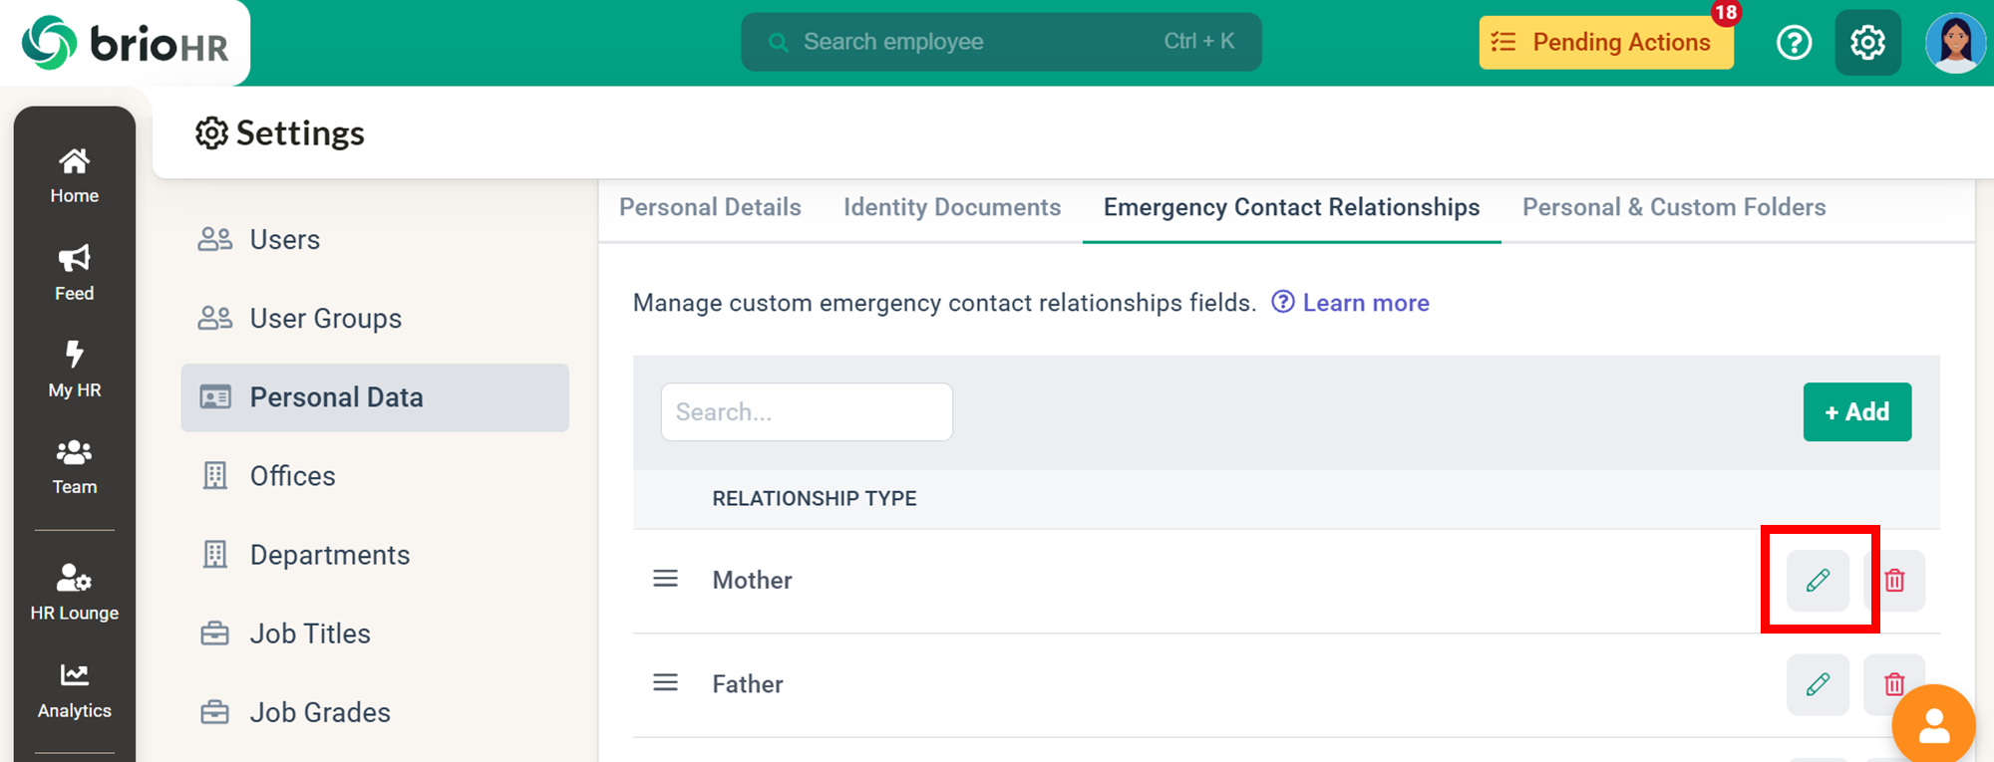Delete the Mother relationship type

pos(1894,580)
